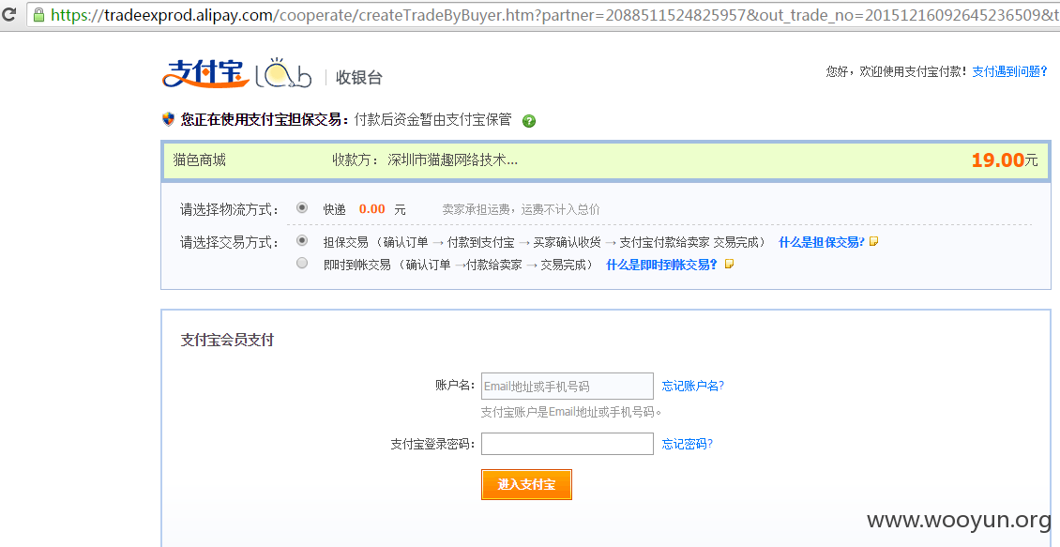This screenshot has width=1060, height=547.
Task: Click the 忘记账户名? link
Action: 693,386
